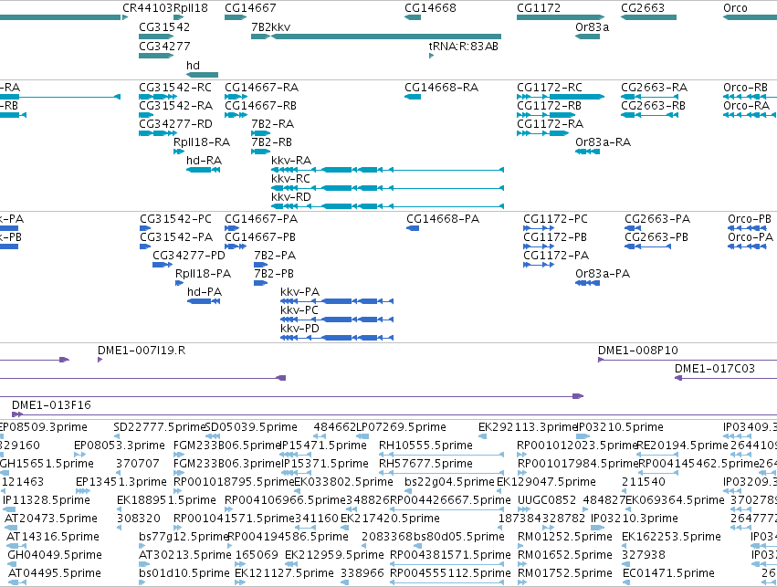Select the Orco gene label
777x587 pixels.
coord(735,8)
